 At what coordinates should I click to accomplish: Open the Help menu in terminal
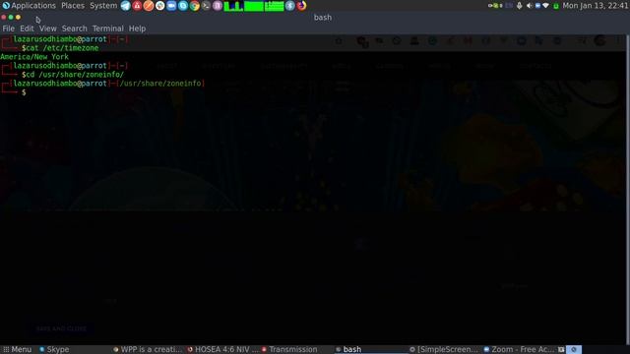click(x=137, y=29)
